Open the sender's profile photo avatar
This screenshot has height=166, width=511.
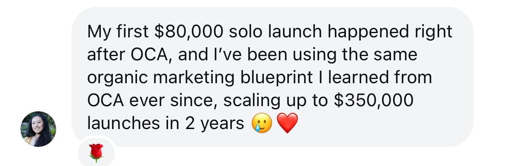38,129
